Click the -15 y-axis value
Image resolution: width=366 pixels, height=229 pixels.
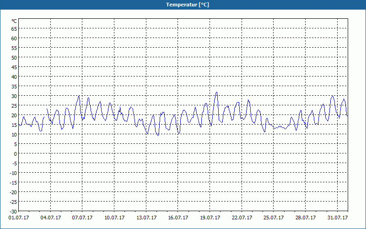[13, 182]
